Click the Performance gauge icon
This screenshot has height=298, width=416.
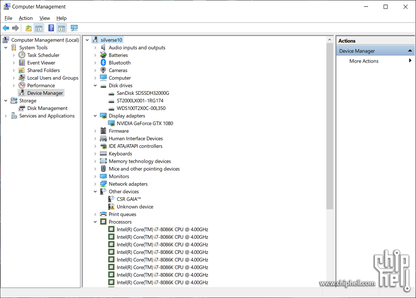point(22,86)
